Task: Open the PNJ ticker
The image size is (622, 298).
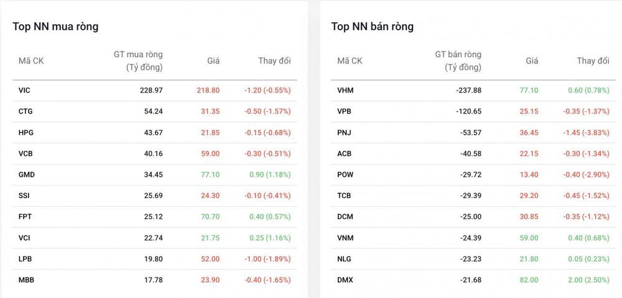Action: pos(344,133)
